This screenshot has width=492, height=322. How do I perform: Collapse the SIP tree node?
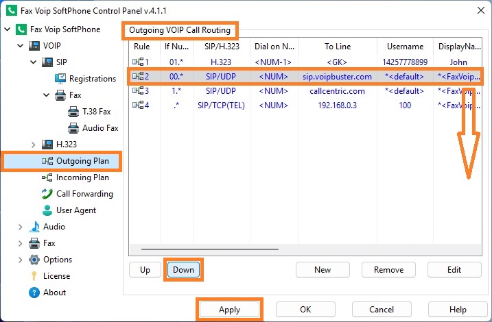pos(34,62)
